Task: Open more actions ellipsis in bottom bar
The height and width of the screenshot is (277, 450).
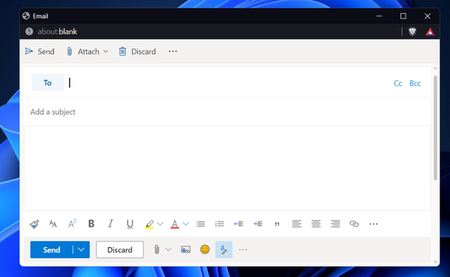Action: click(x=243, y=250)
